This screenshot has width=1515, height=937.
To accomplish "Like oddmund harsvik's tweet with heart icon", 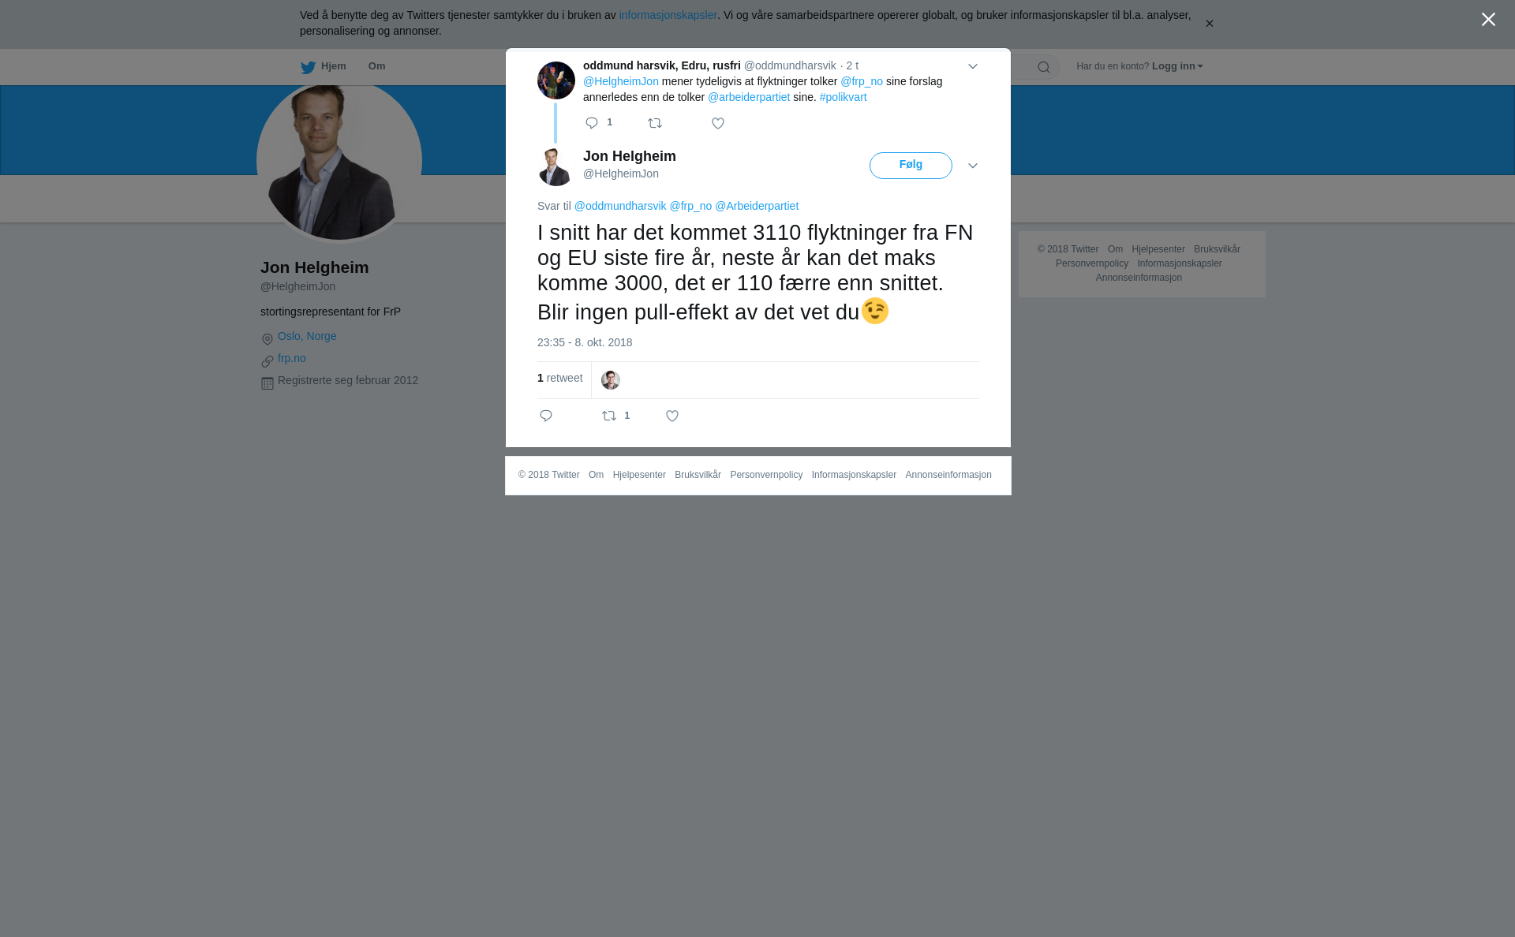I will 718,123.
